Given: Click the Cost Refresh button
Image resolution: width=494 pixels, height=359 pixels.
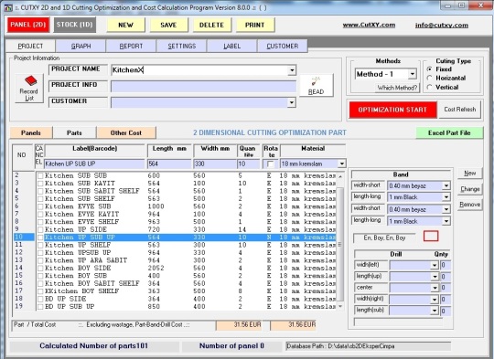Looking at the screenshot, I should pos(460,110).
